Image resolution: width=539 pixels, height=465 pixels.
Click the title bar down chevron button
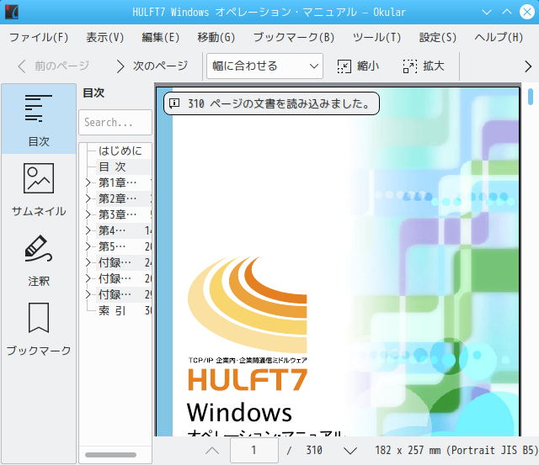tap(487, 12)
